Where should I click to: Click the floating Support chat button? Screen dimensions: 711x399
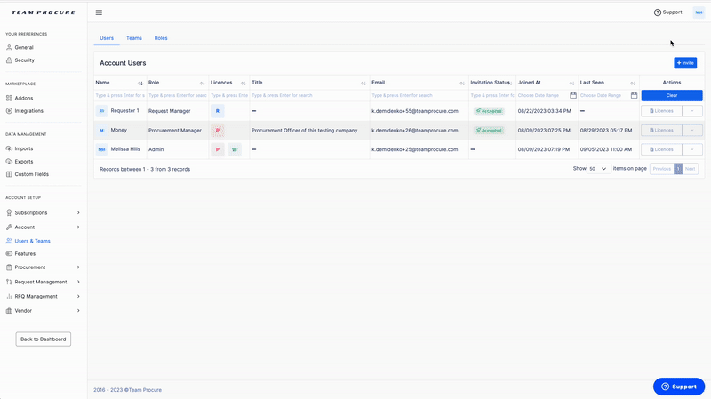coord(679,387)
